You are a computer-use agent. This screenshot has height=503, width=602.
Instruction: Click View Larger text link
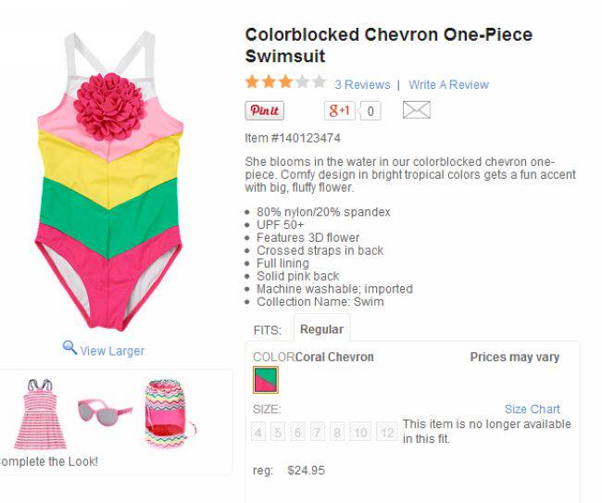tap(112, 351)
